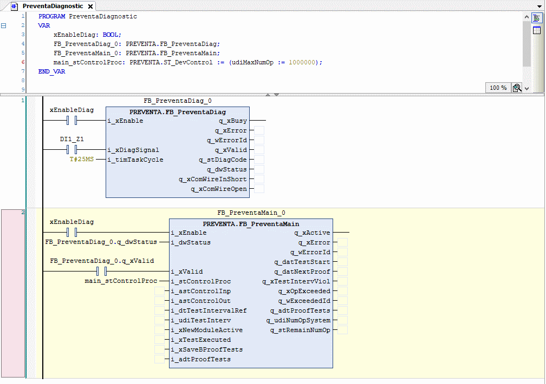
Task: Select the DI1_Z1 contact symbol
Action: pos(73,149)
